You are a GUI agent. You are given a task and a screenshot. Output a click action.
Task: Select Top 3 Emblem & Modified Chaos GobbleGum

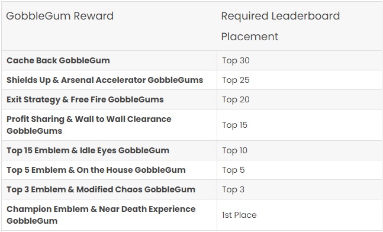[101, 189]
